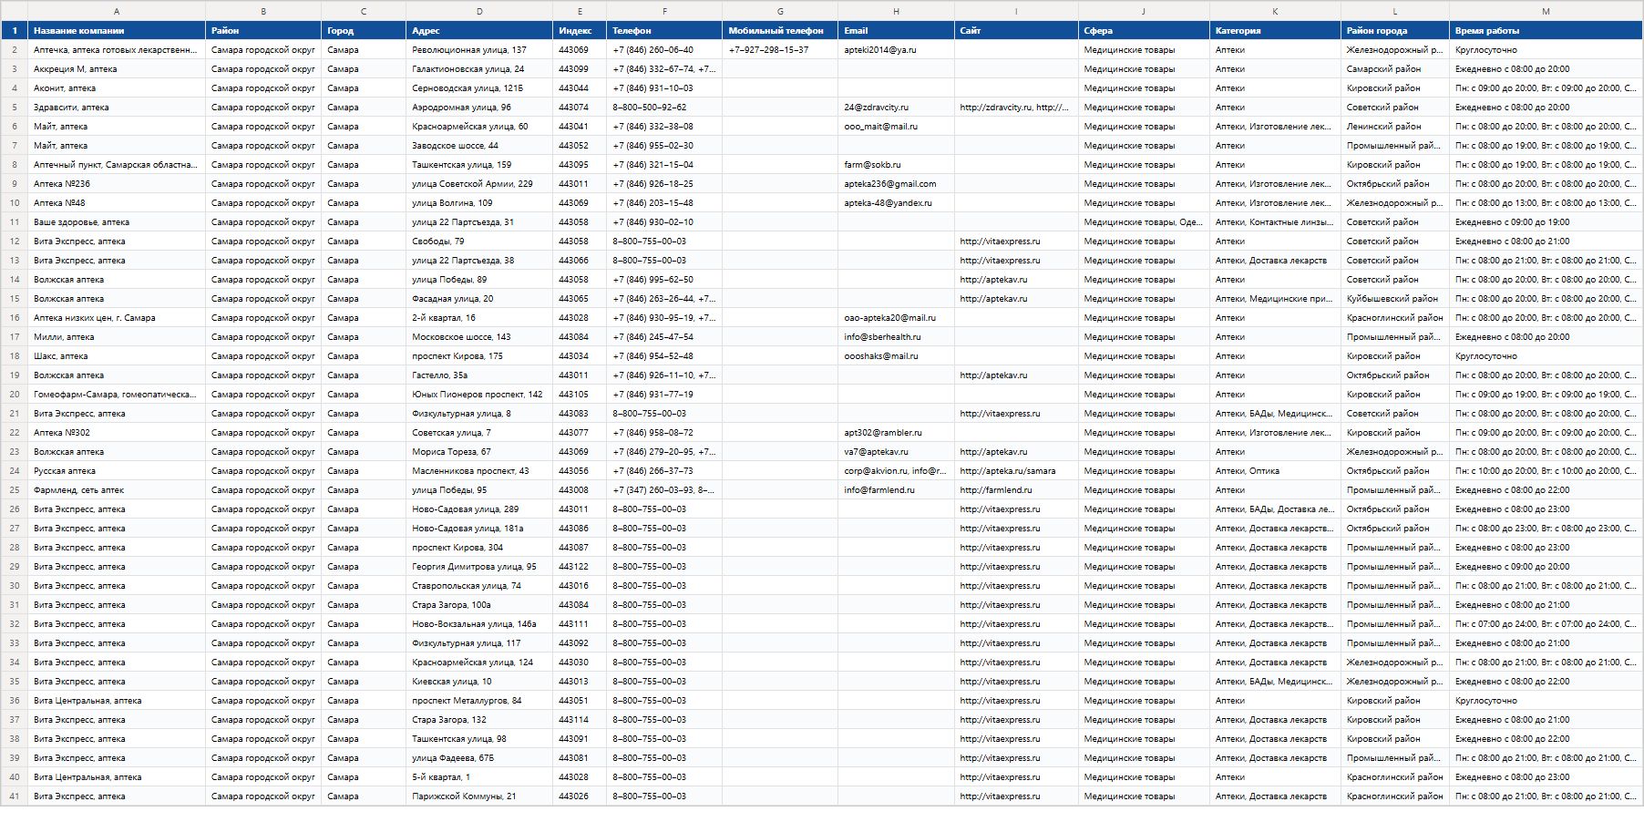
Task: Click the 'Сайт' header cell
Action: click(1016, 31)
